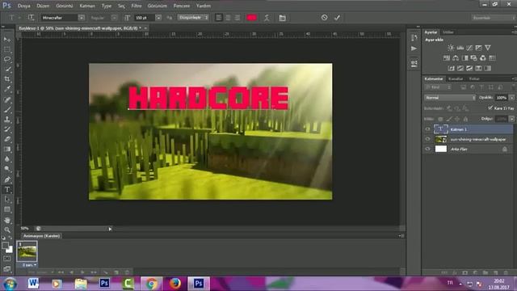Screen dimensions: 517x291
Task: Add a Curves adjustment
Action: pos(469,48)
